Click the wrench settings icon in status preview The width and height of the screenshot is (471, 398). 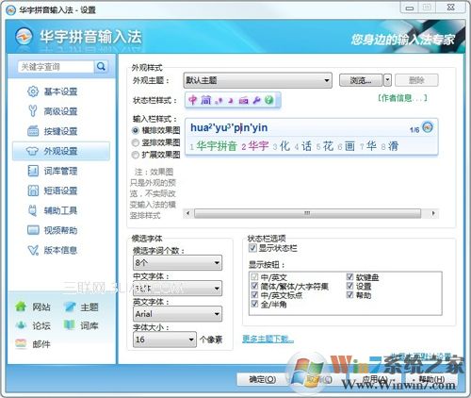tap(256, 100)
